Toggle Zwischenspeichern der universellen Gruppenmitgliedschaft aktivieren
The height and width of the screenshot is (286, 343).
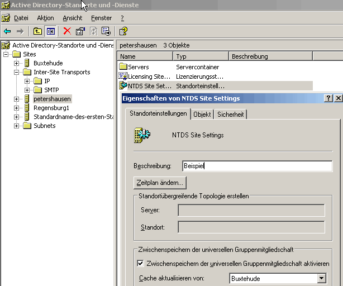coord(140,263)
